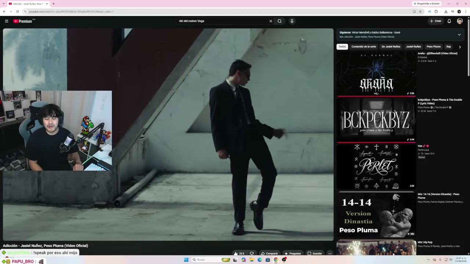
Task: Share the video with Compartir
Action: tap(269, 253)
